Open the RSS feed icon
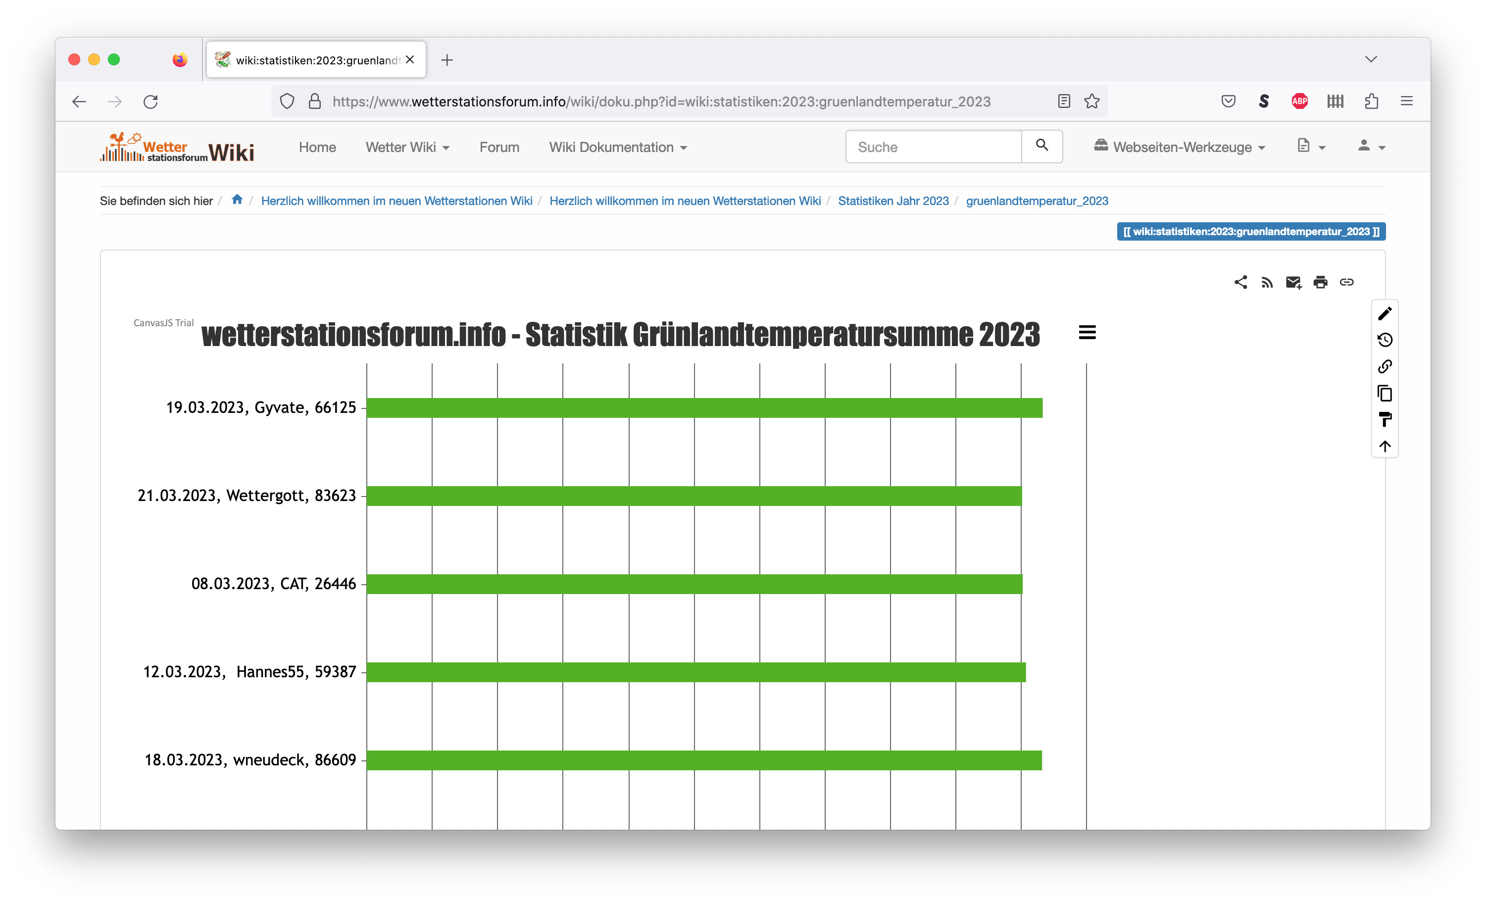1486x903 pixels. (x=1267, y=282)
